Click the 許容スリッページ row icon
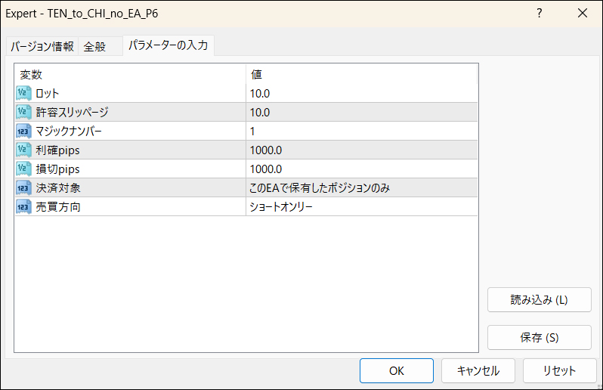The height and width of the screenshot is (390, 603). (23, 113)
